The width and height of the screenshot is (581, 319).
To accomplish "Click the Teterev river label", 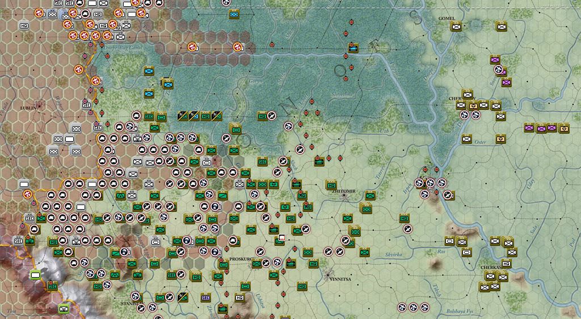I will coord(381,172).
